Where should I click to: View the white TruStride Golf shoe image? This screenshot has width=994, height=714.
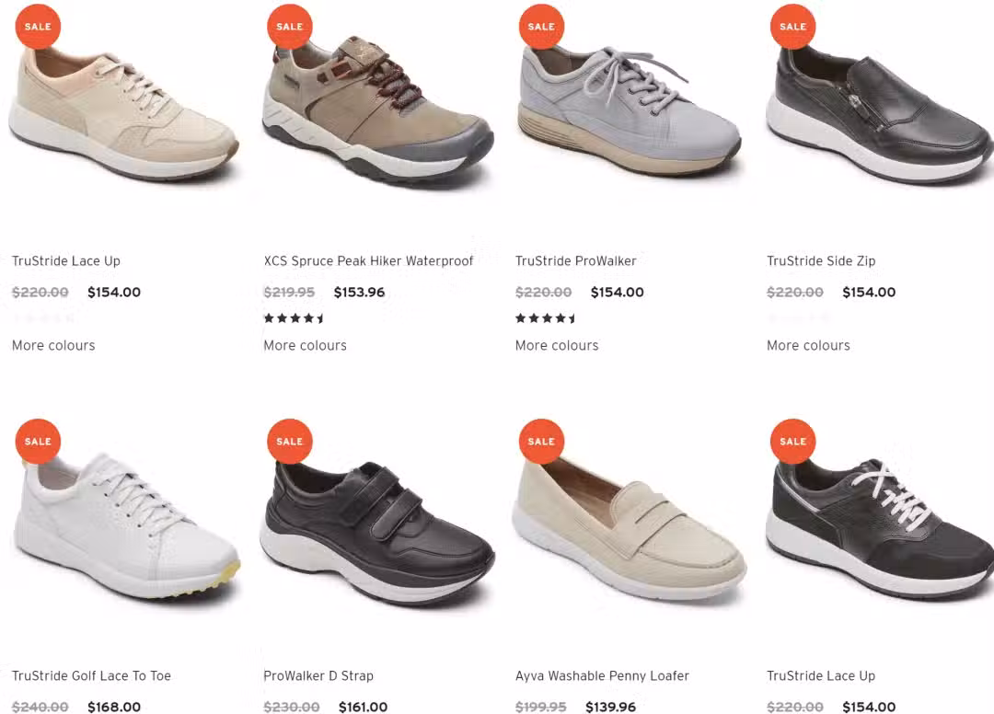pyautogui.click(x=125, y=525)
